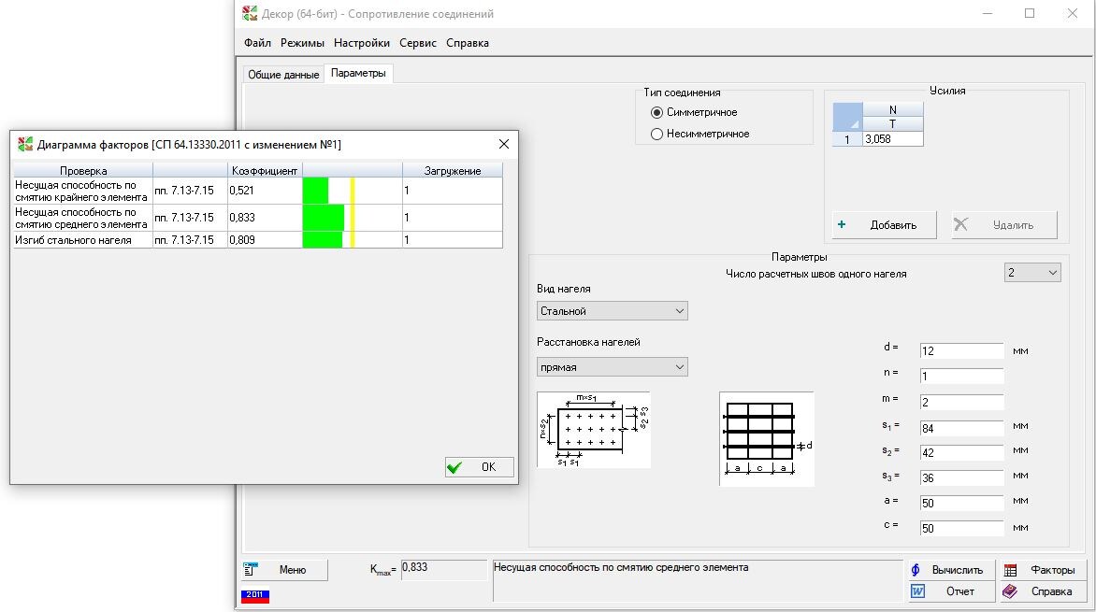1096x612 pixels.
Task: Click the Загружение column header
Action: coord(453,170)
